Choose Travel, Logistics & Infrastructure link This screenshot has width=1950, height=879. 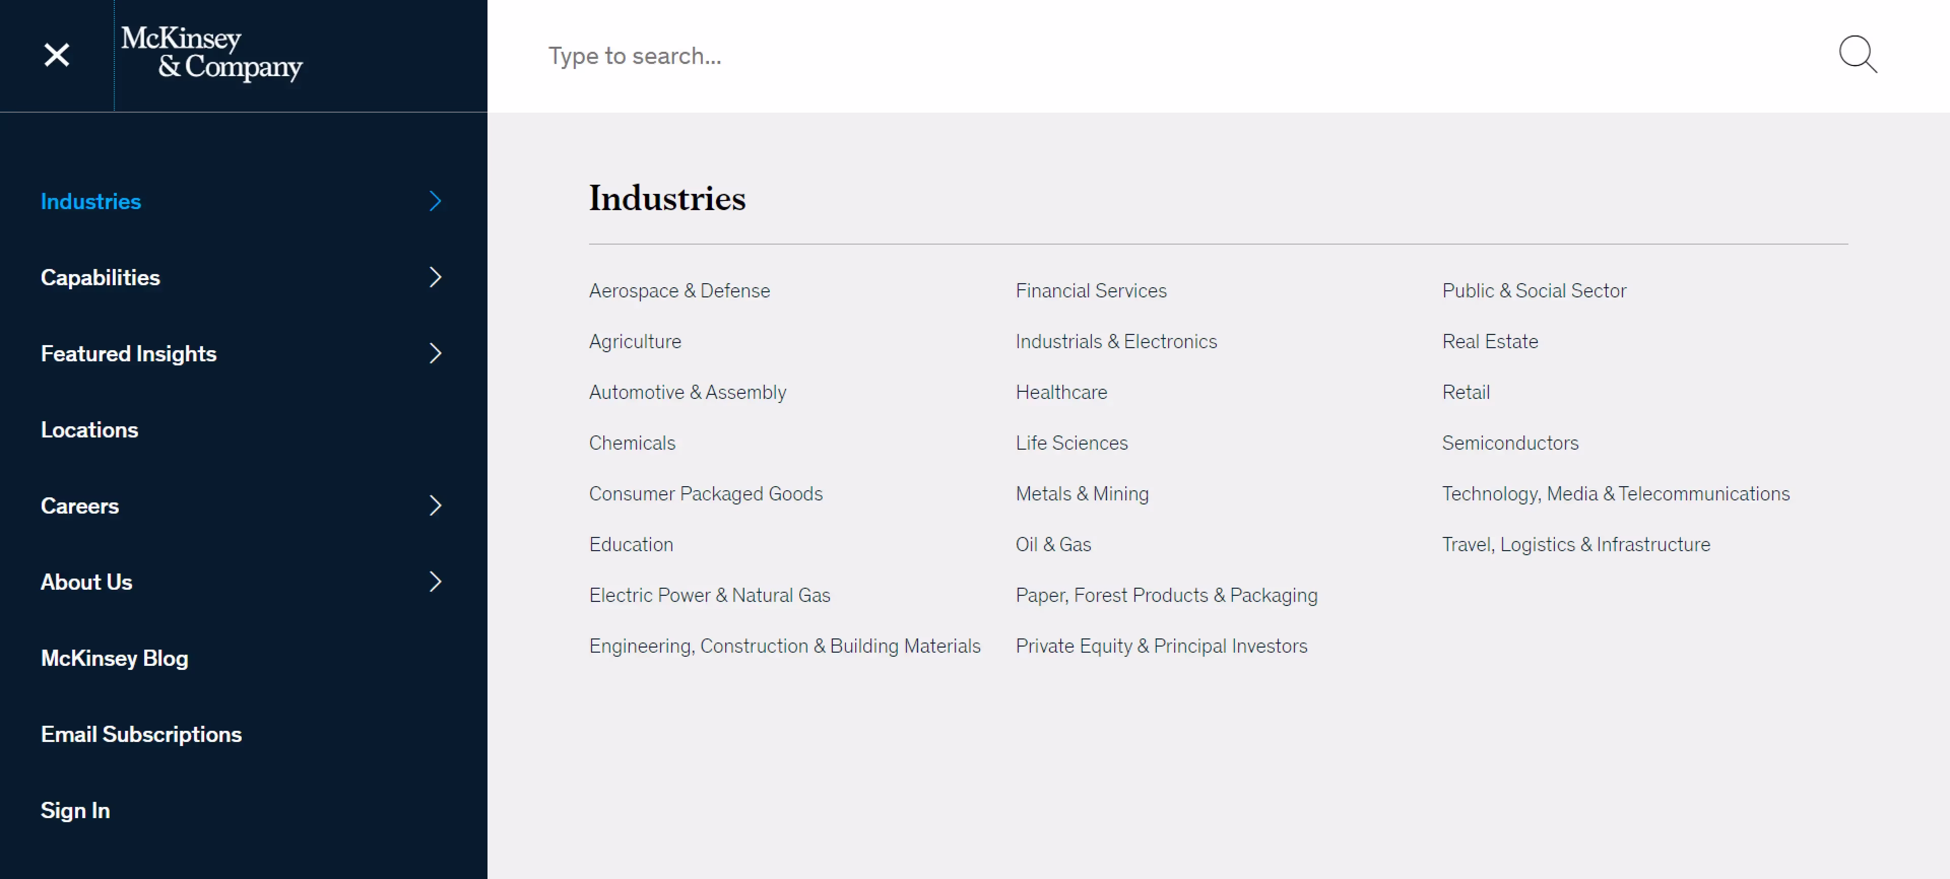(1575, 545)
